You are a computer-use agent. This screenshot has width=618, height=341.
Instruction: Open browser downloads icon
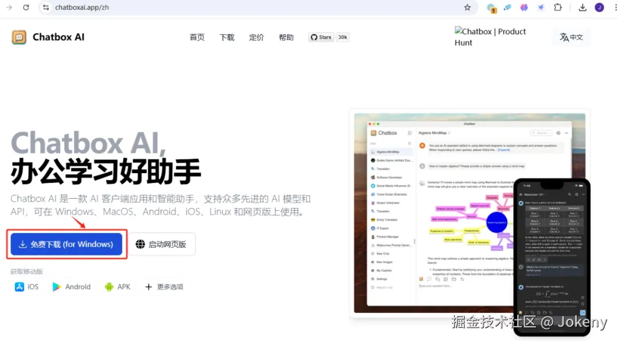pos(583,7)
